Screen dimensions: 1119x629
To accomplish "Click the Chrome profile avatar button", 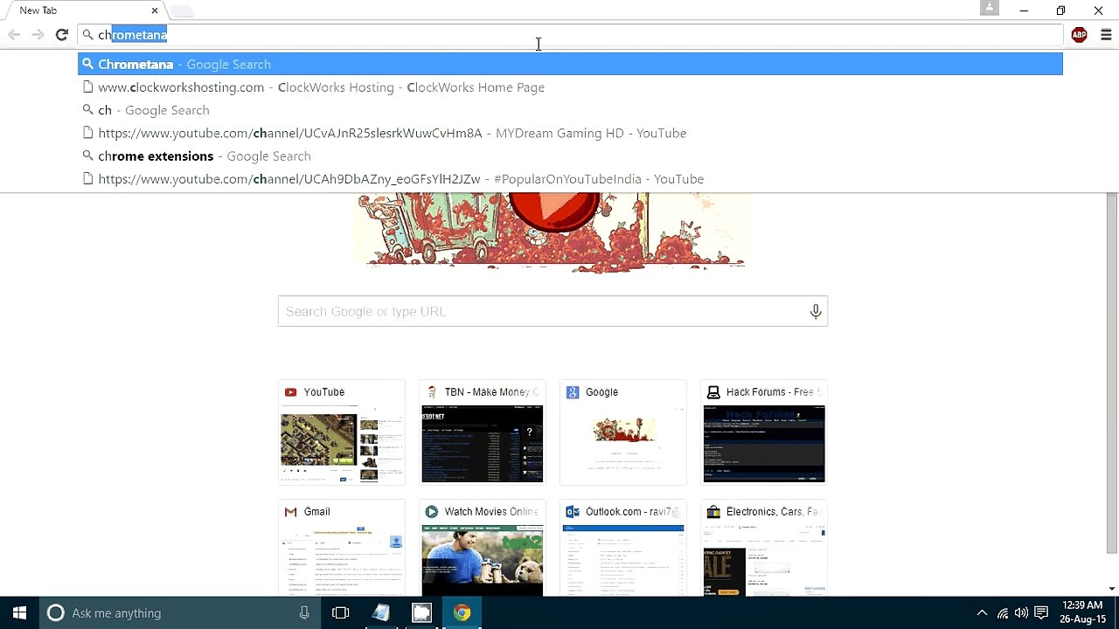I will pyautogui.click(x=990, y=8).
